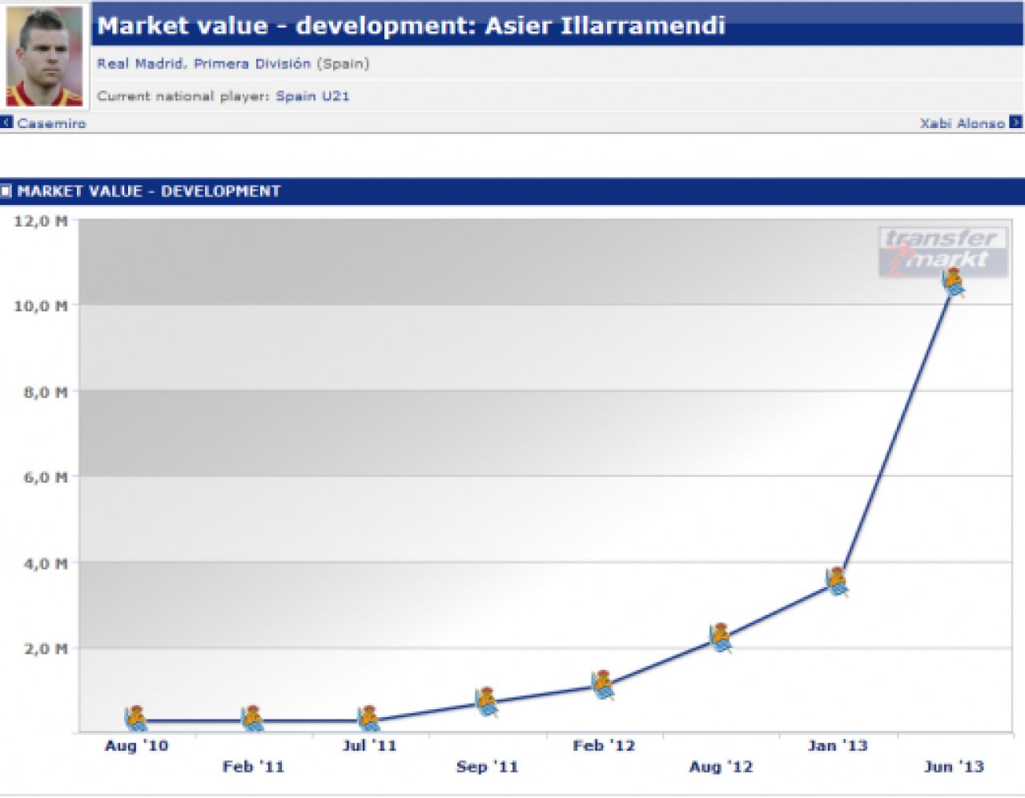This screenshot has height=798, width=1025.
Task: Click the Aug '10 club crest marker
Action: [137, 719]
